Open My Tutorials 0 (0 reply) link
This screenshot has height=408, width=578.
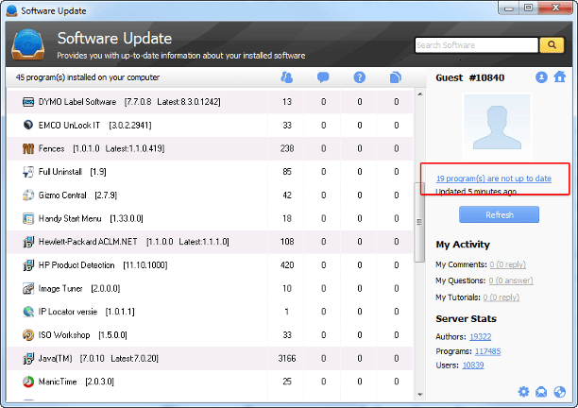click(501, 297)
